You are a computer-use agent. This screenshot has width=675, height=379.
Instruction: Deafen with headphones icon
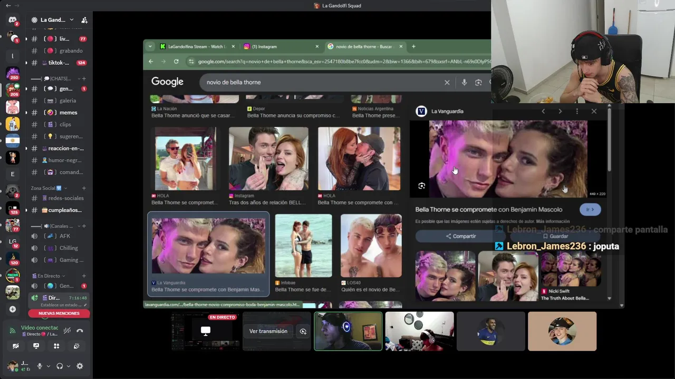click(60, 366)
